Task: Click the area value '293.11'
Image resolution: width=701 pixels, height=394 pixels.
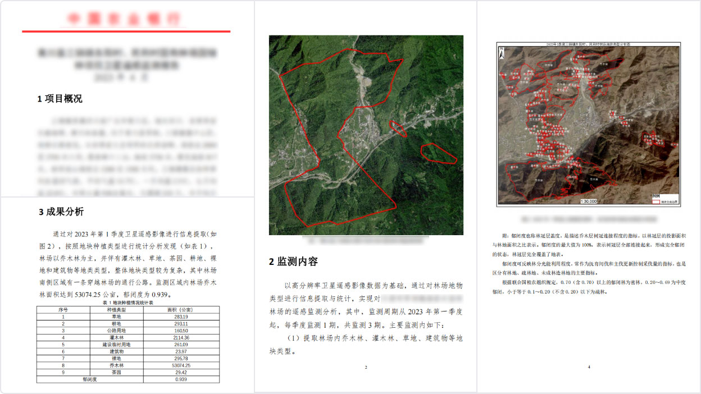Action: [182, 324]
